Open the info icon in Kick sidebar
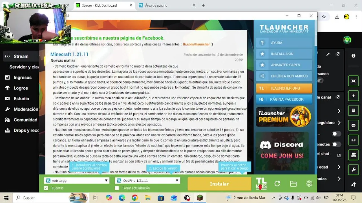This screenshot has height=203, width=362. tap(354, 56)
